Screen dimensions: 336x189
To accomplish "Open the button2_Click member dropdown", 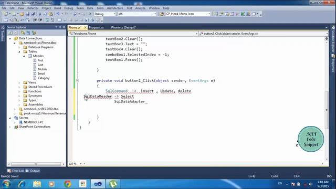I will pos(327,34).
